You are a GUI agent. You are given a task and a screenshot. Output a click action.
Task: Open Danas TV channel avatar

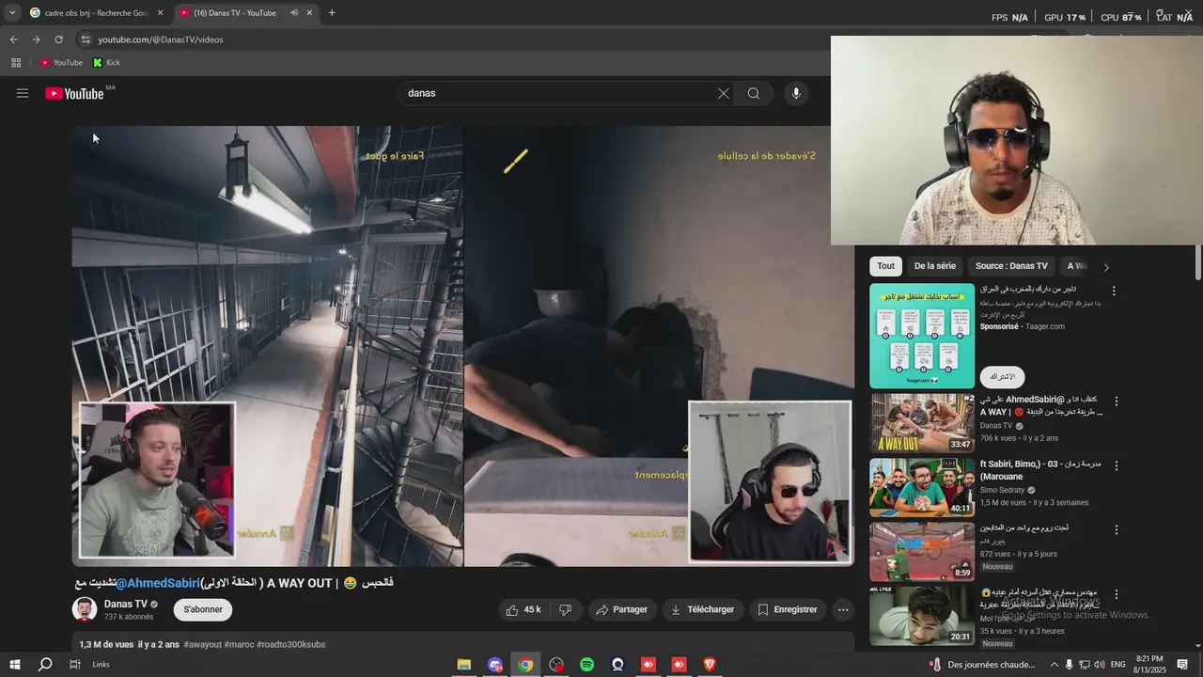coord(85,609)
